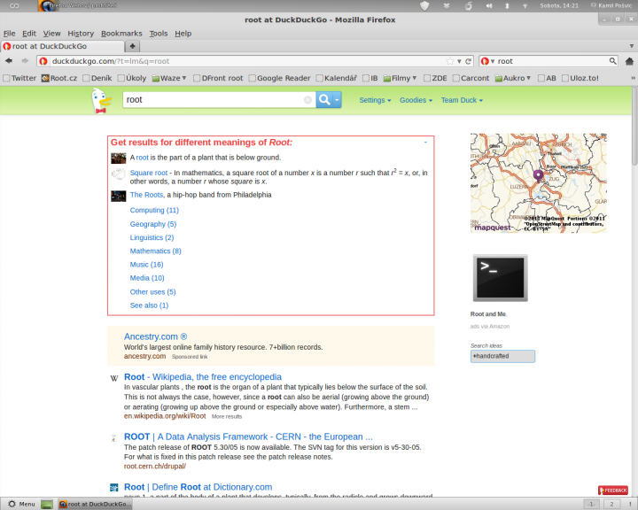Open the Square root link
638x510 pixels.
(149, 173)
